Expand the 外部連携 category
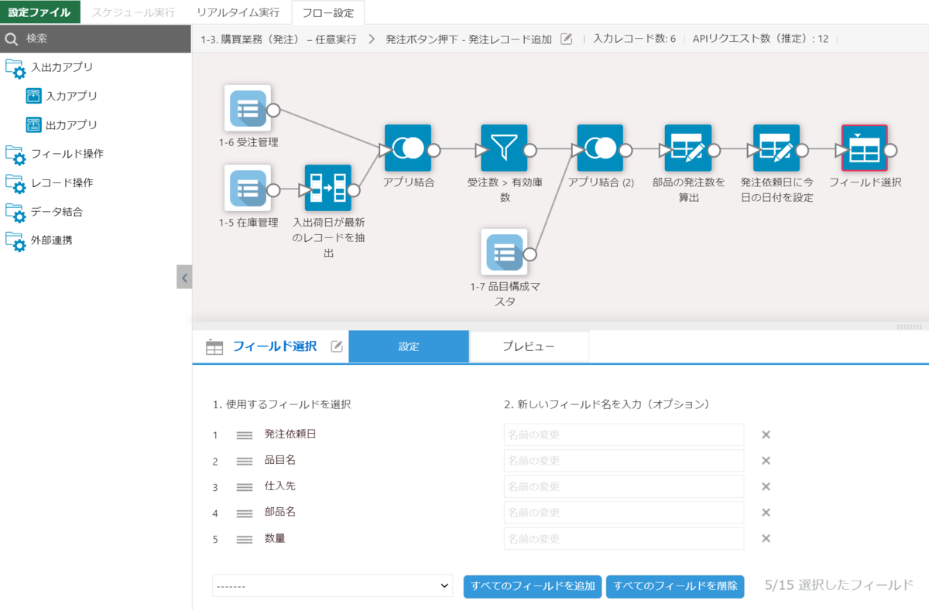Screen dimensions: 929x610 [x=39, y=240]
